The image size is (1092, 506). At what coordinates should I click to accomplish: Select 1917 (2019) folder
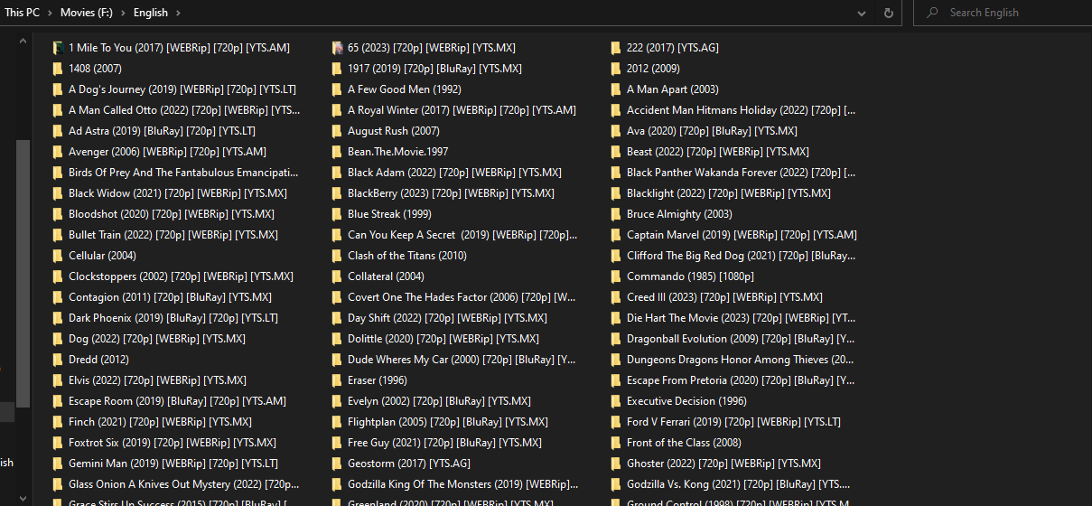pyautogui.click(x=427, y=69)
